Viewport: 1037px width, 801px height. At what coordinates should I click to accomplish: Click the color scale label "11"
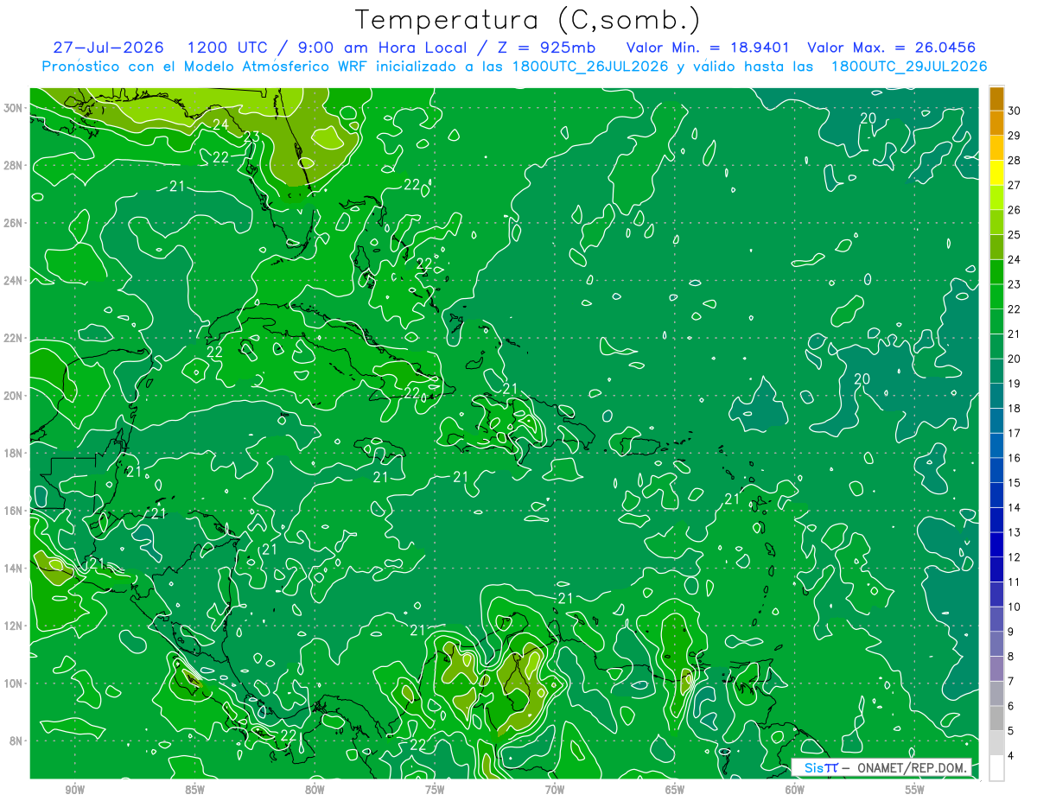click(1015, 582)
